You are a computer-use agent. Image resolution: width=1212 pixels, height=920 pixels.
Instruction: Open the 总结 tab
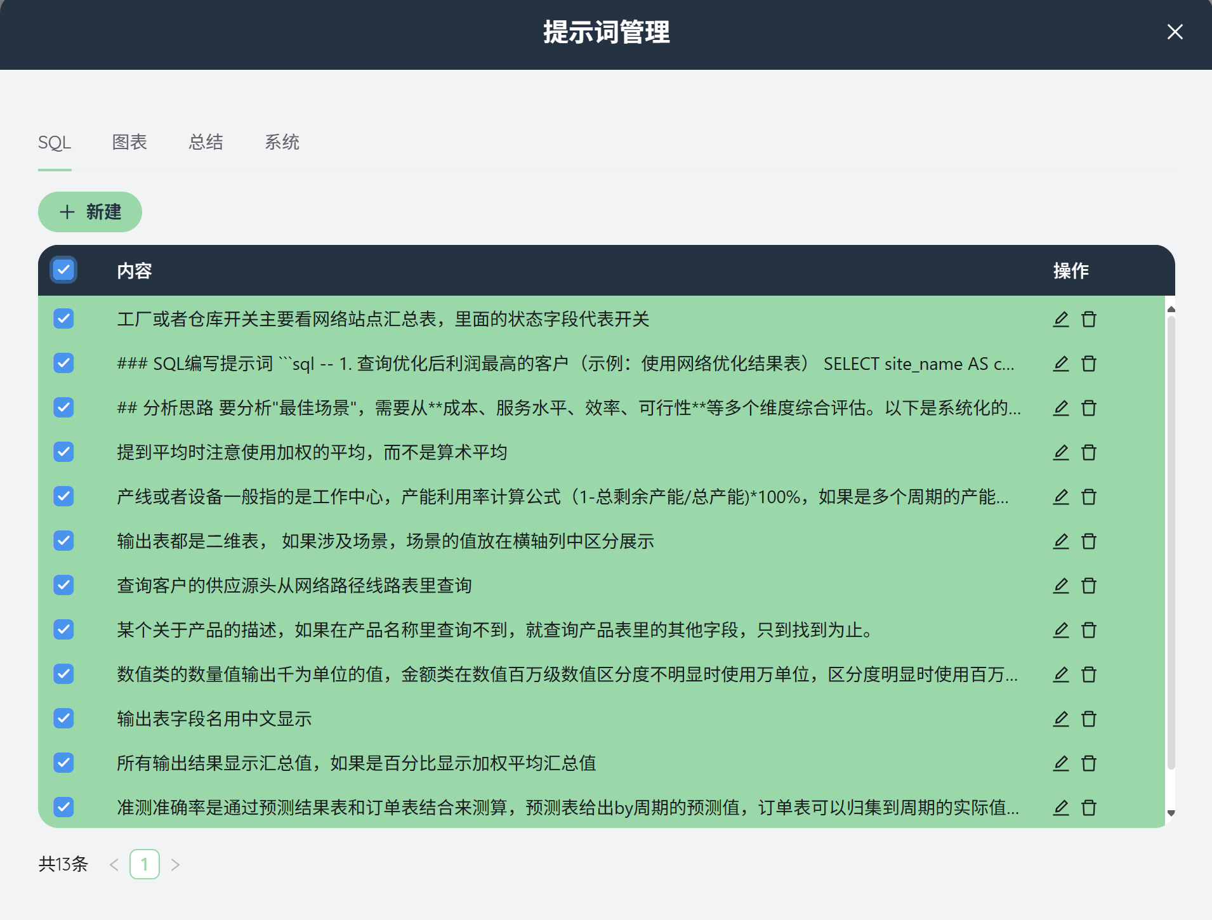coord(206,142)
